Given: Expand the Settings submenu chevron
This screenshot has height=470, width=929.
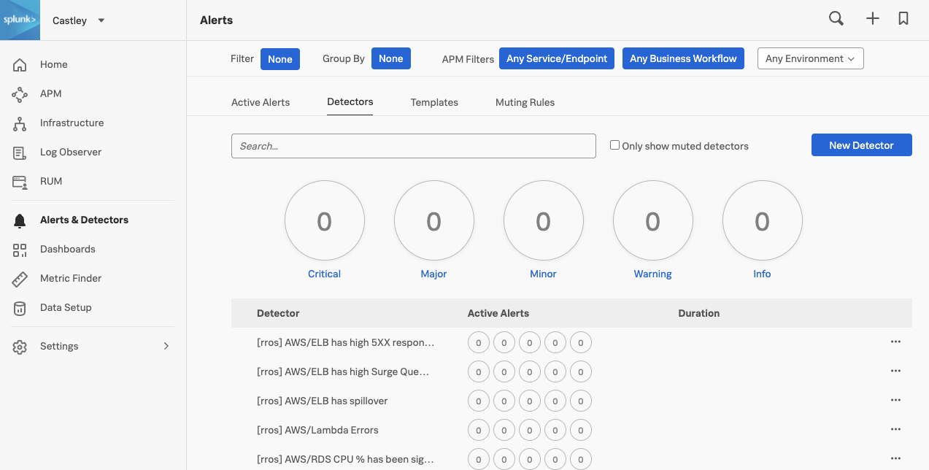Looking at the screenshot, I should pos(166,347).
